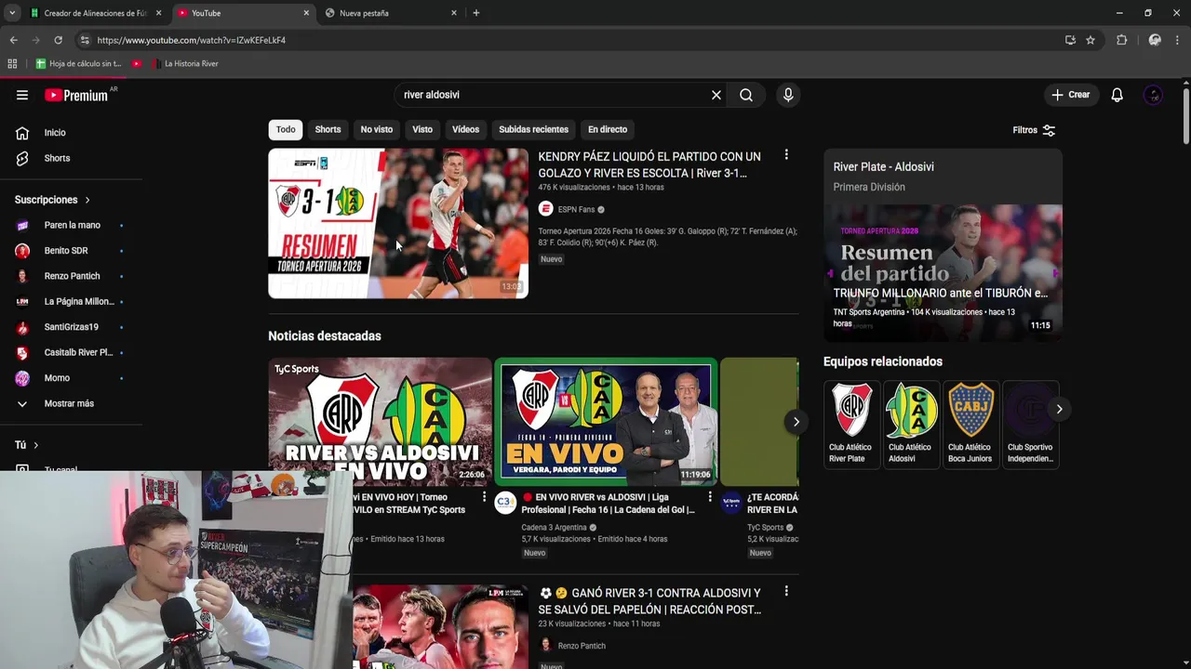Open TNT Sports Resumen del partido card
The height and width of the screenshot is (669, 1191).
click(943, 273)
